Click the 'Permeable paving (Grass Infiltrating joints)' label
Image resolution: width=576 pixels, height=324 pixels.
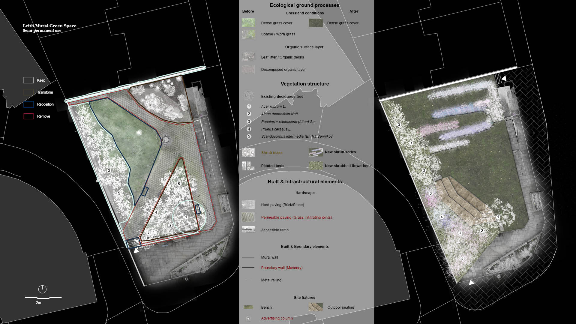pyautogui.click(x=296, y=217)
